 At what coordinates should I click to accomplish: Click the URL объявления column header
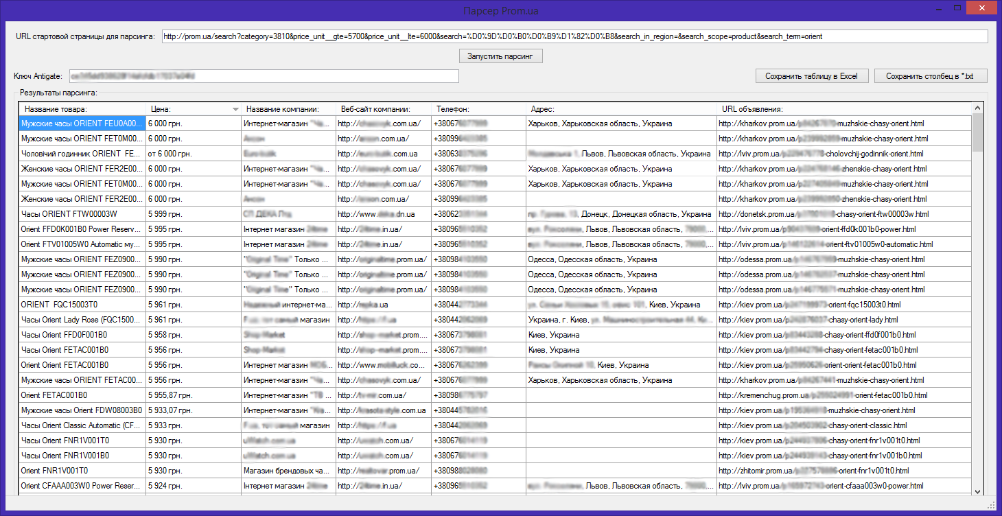[x=844, y=109]
